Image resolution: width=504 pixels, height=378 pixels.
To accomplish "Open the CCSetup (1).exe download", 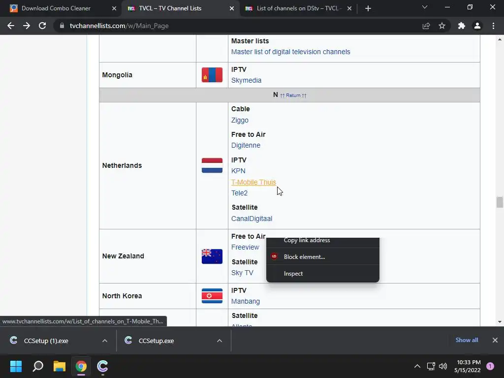I will point(46,341).
